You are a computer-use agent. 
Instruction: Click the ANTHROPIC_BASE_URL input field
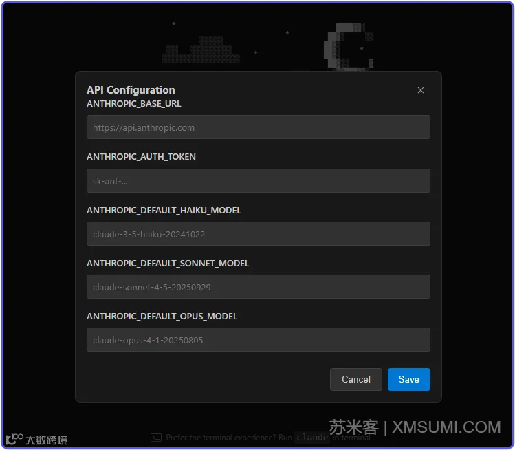click(x=258, y=127)
